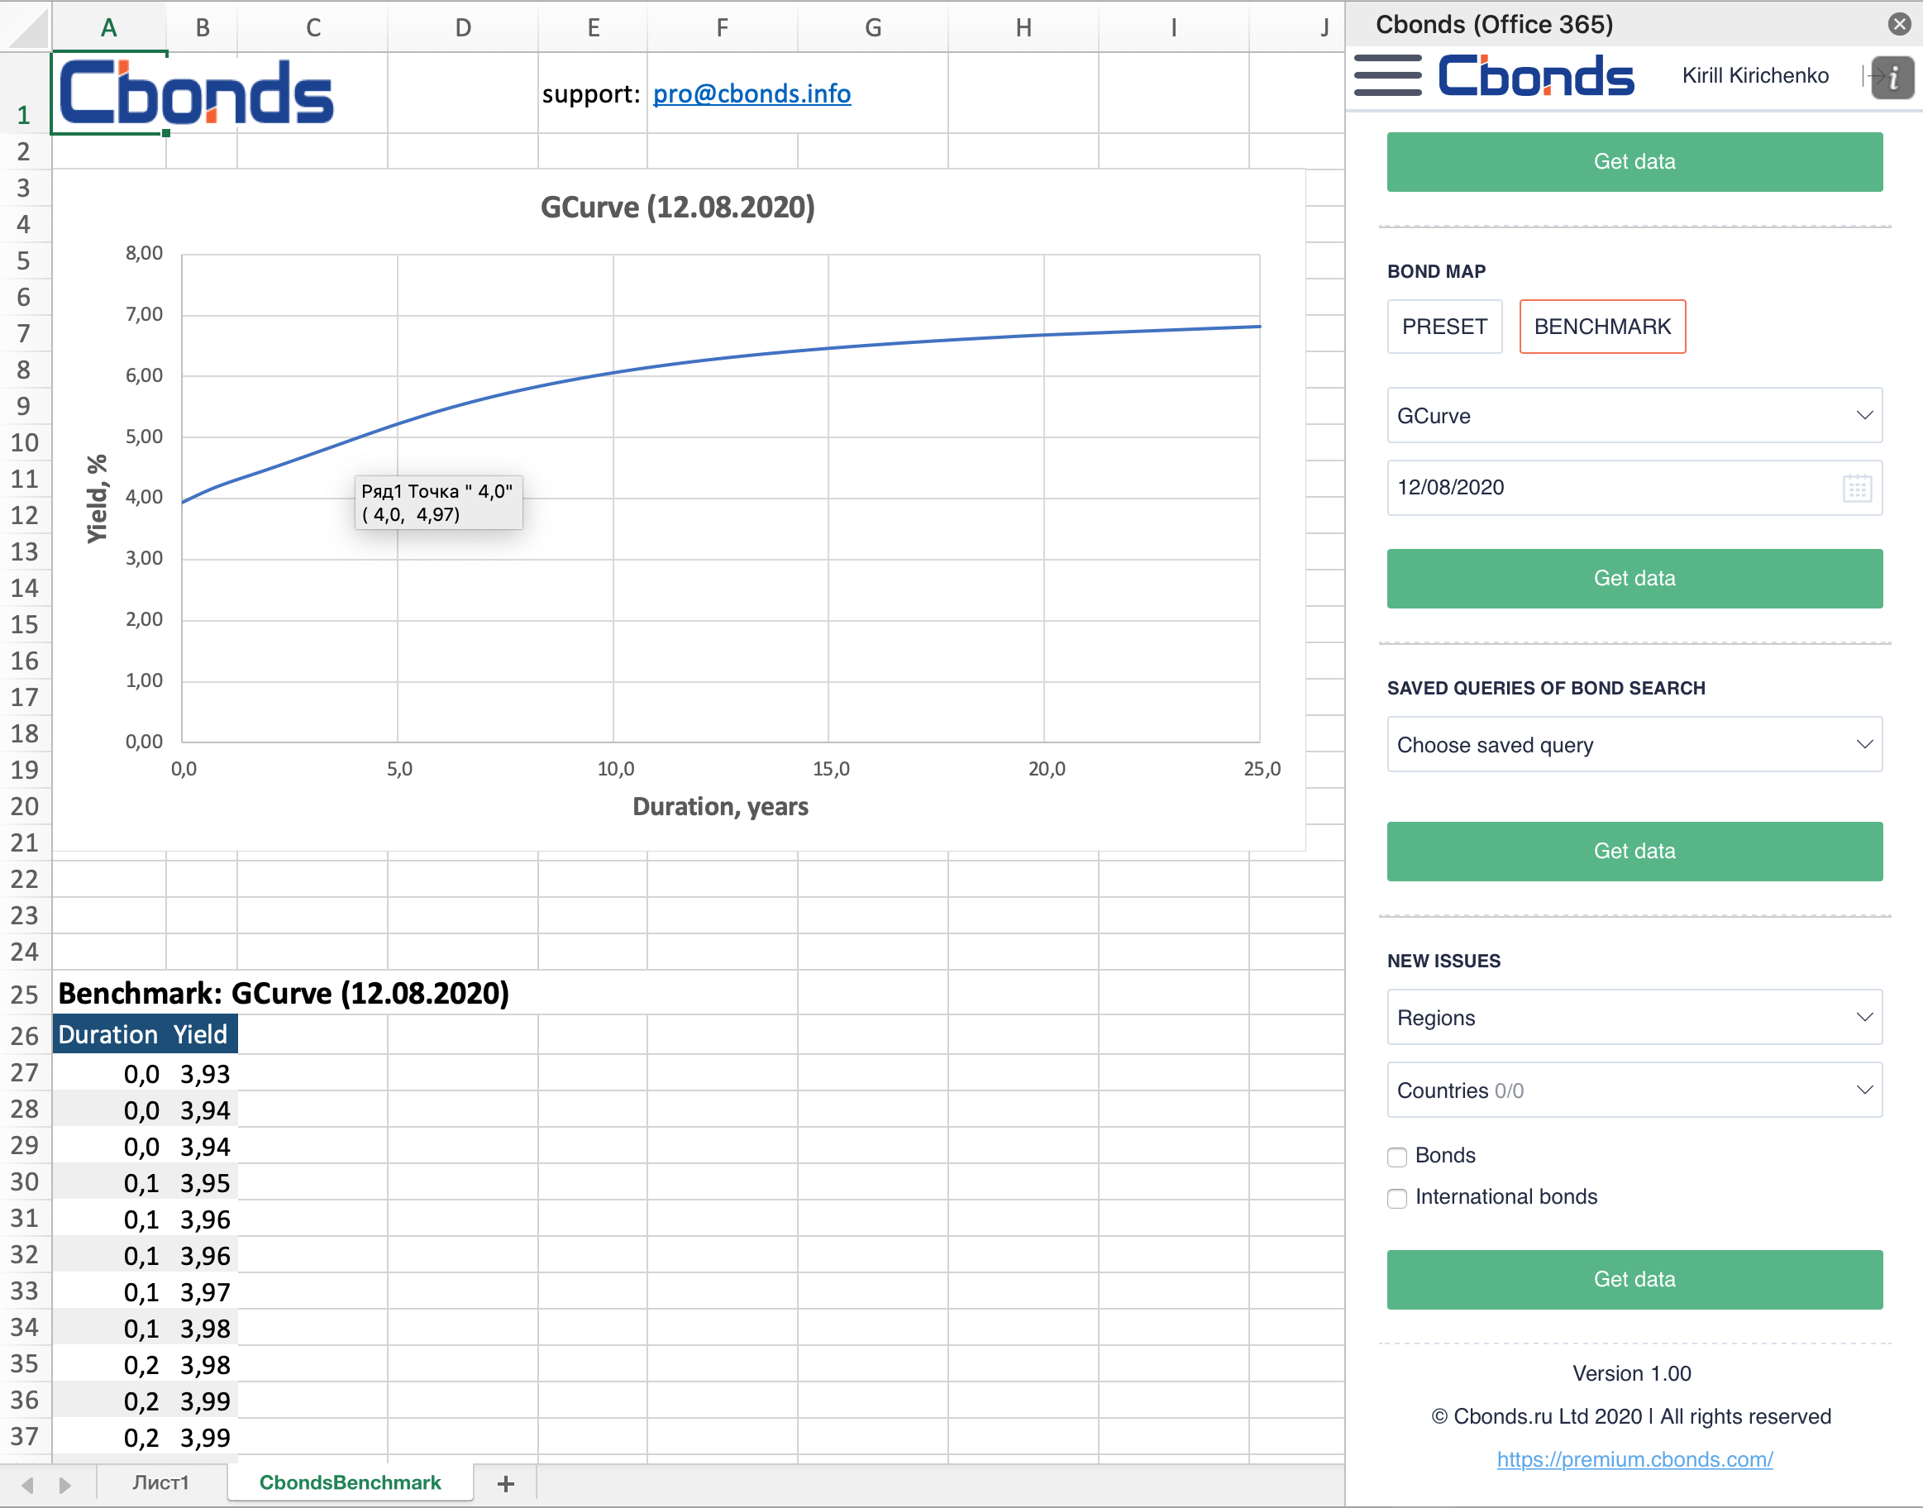Select column H header
The image size is (1923, 1508).
pyautogui.click(x=1024, y=27)
